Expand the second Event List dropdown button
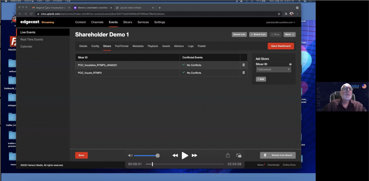Viewport: 369px width, 181px height. tap(258, 35)
